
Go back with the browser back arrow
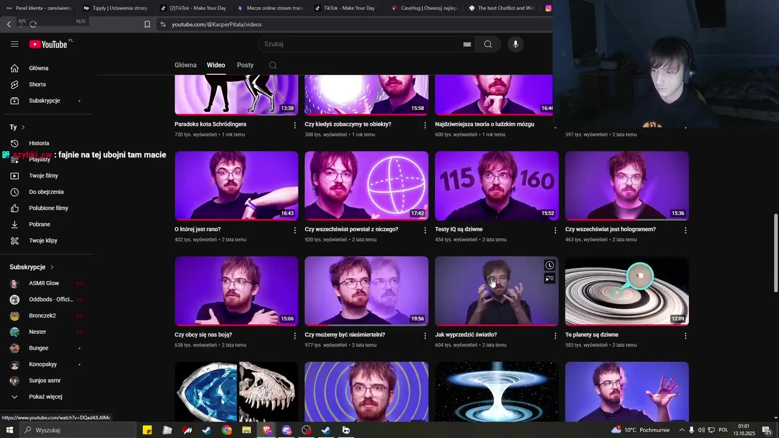pyautogui.click(x=9, y=24)
